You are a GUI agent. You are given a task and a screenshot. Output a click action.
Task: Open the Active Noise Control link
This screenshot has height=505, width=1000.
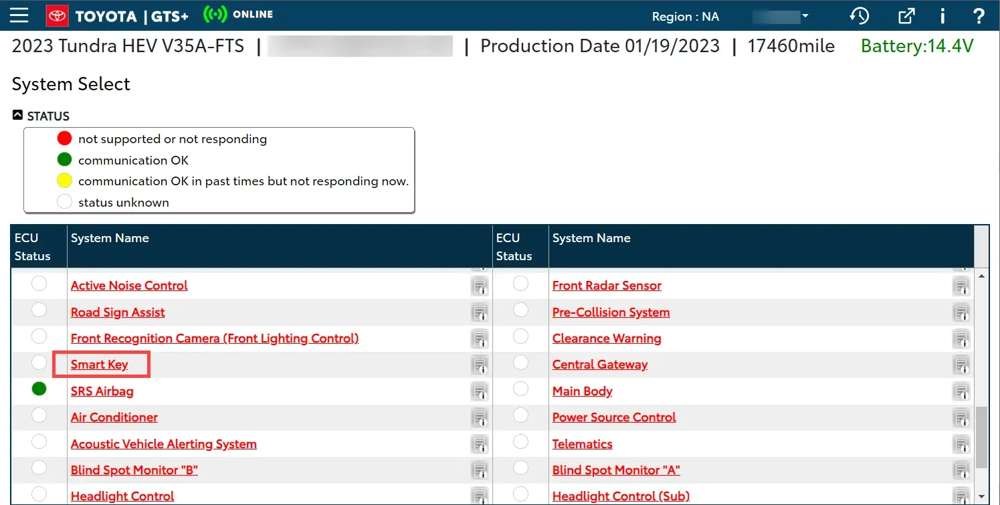tap(129, 286)
